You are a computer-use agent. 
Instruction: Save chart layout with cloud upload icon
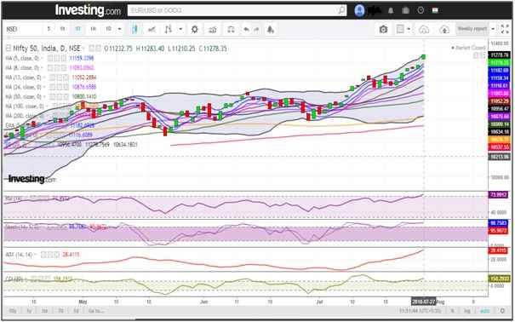(444, 30)
